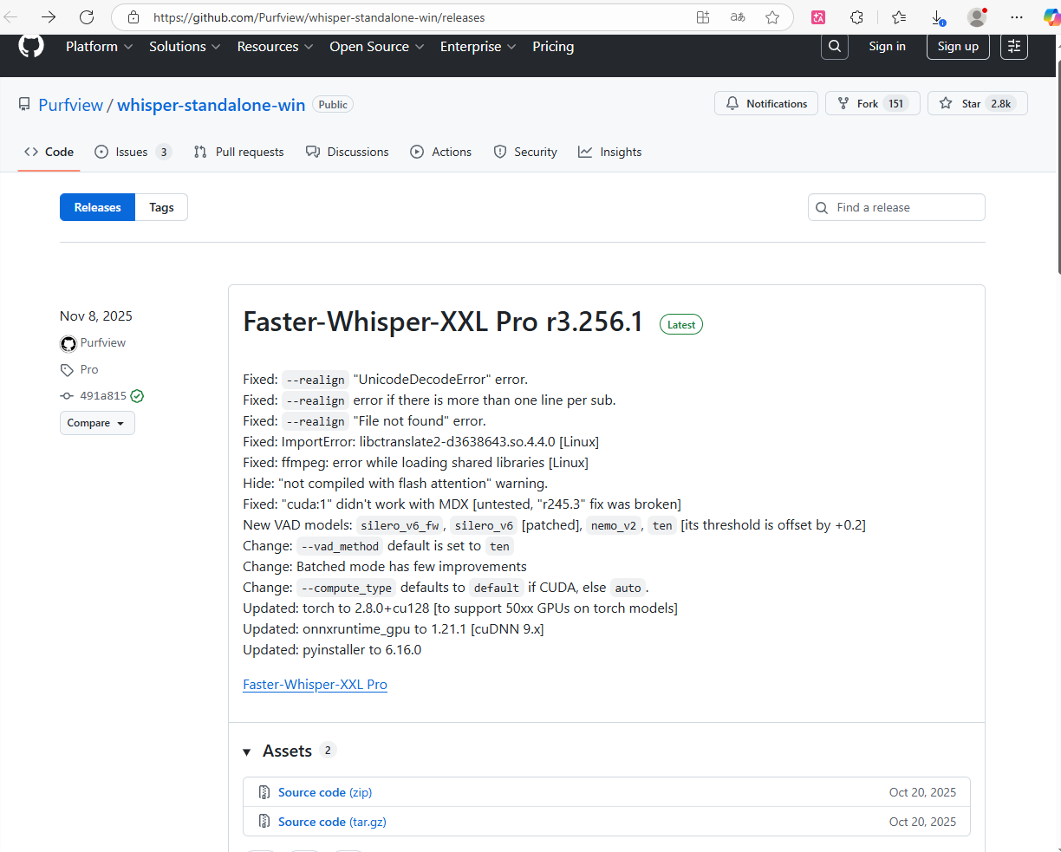
Task: Open browser extensions puzzle icon
Action: (x=856, y=17)
